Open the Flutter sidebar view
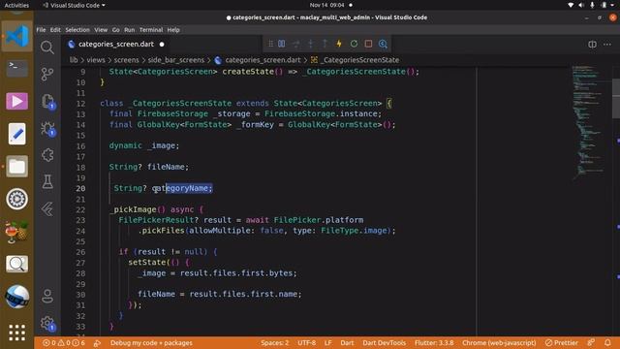 [47, 209]
